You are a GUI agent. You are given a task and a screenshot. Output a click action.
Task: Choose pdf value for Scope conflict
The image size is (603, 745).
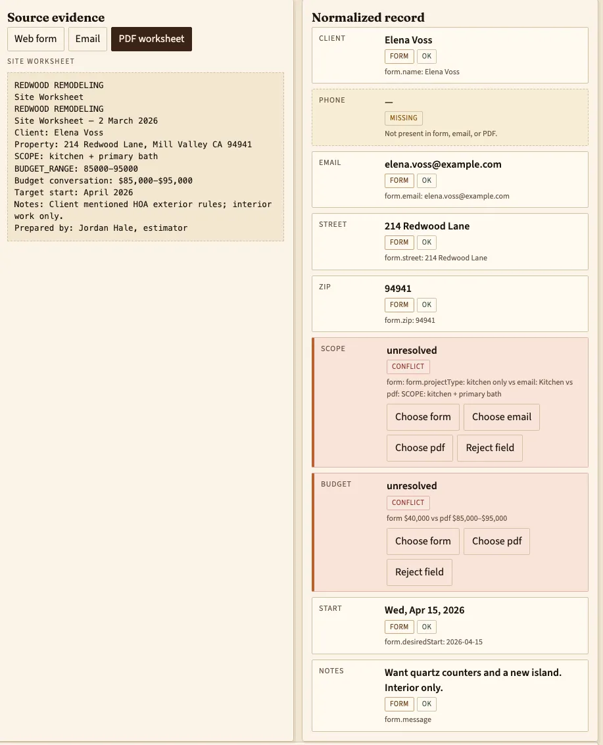tap(420, 448)
